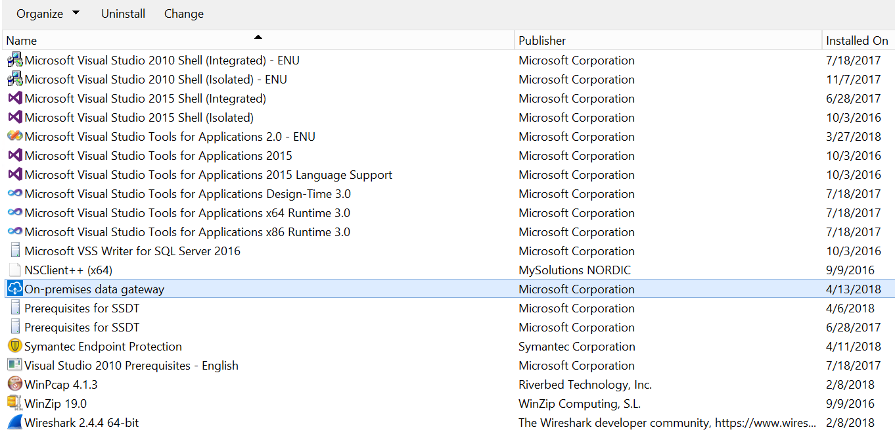The width and height of the screenshot is (895, 440).
Task: Click the Symantec Corporation publisher cell
Action: coord(577,347)
